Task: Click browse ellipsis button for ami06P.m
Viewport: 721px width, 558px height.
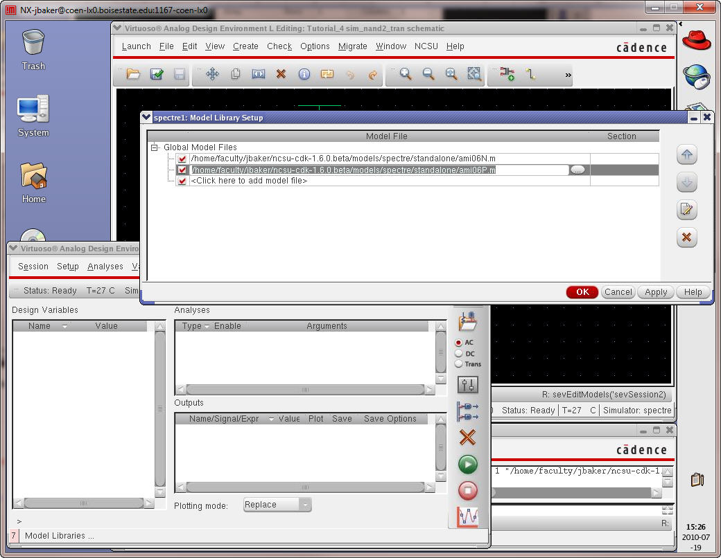Action: pos(577,170)
